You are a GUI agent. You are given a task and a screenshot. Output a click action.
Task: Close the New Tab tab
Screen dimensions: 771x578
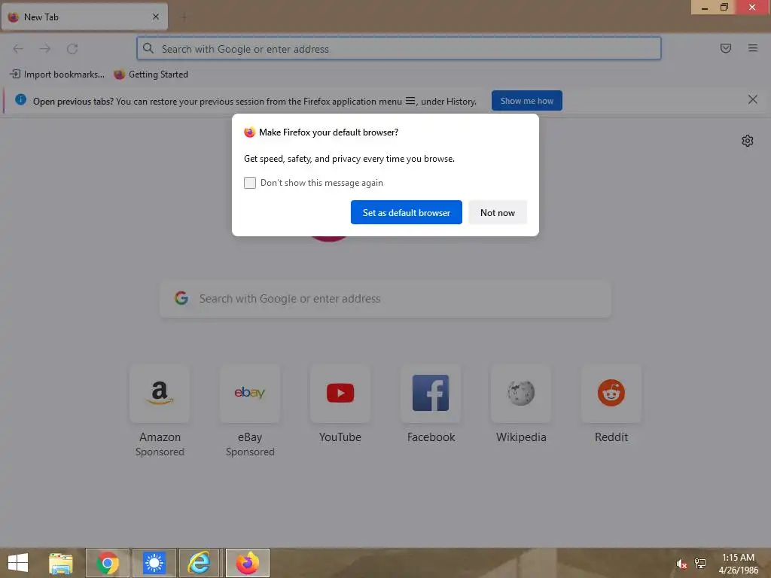point(156,17)
